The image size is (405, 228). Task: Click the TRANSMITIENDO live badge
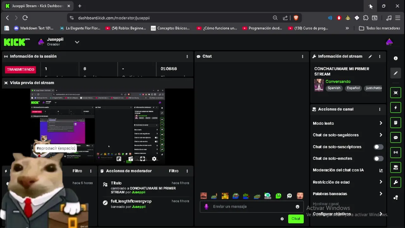pyautogui.click(x=21, y=69)
